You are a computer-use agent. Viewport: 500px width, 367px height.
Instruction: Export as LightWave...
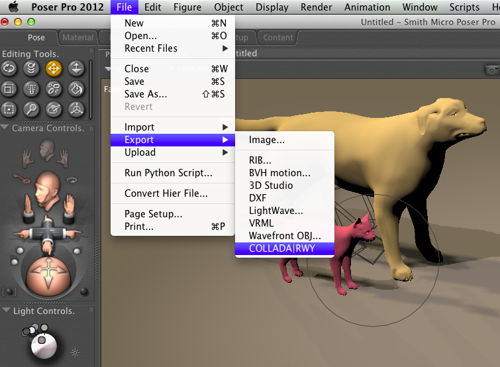point(285,211)
